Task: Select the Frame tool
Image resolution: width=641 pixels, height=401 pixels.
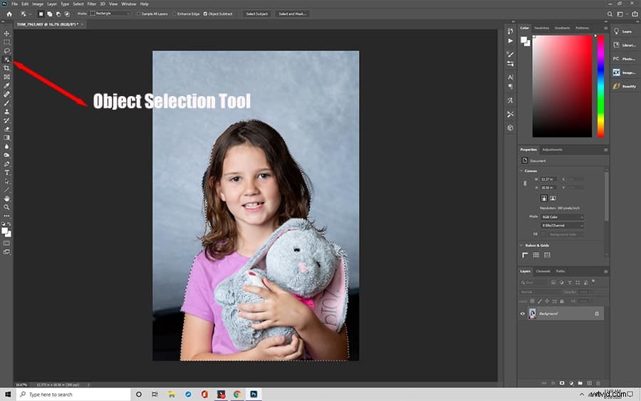Action: click(6, 77)
